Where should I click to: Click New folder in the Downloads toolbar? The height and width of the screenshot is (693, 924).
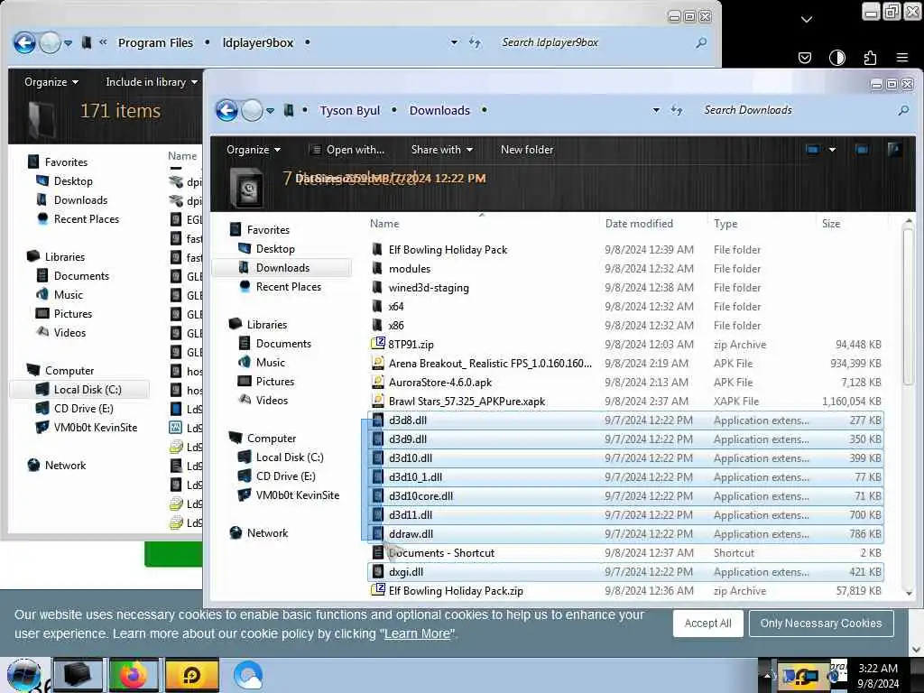tap(527, 150)
